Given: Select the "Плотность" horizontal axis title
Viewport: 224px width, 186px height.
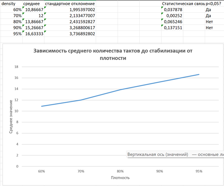Looking at the screenshot, I should pyautogui.click(x=120, y=178).
